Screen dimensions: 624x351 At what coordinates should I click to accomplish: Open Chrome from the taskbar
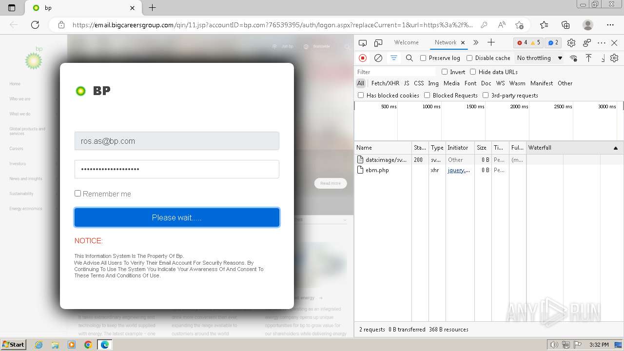(88, 345)
